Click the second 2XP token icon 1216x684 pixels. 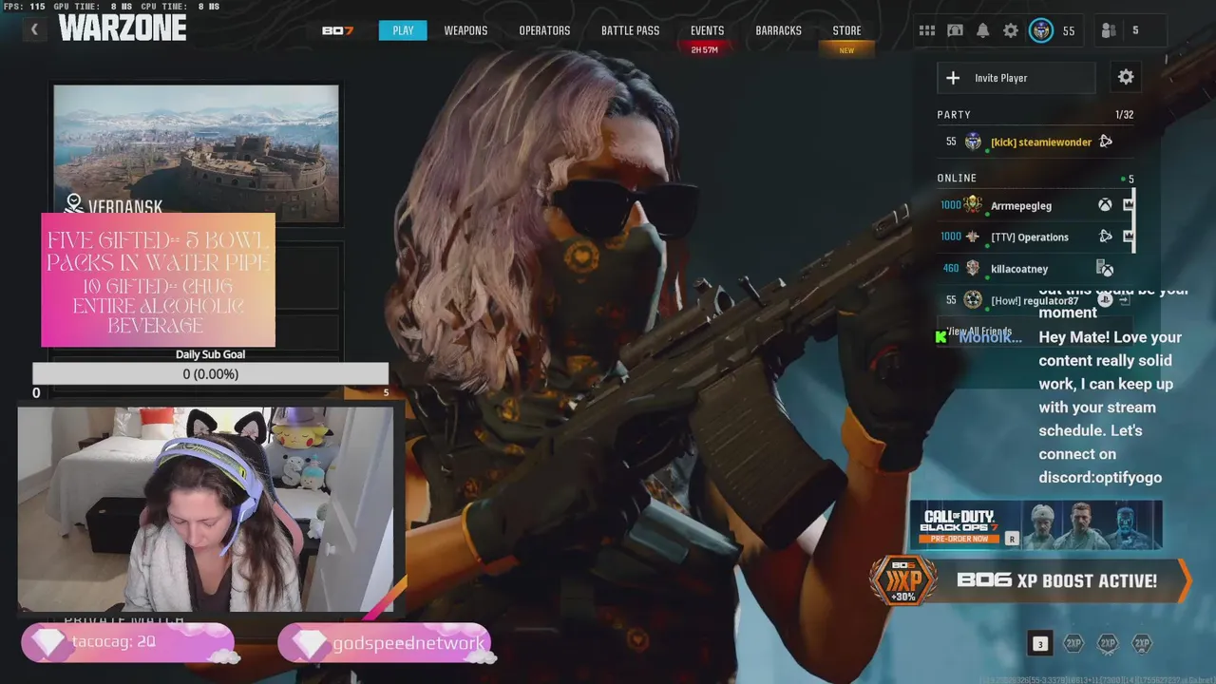(1108, 644)
